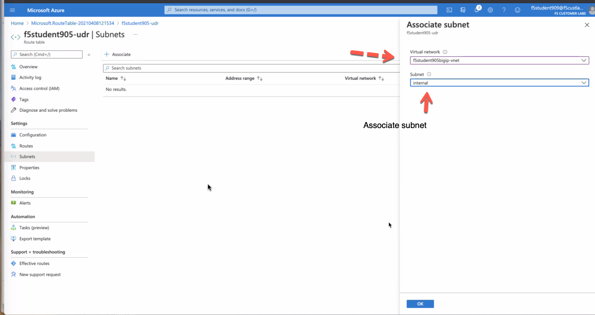This screenshot has width=595, height=315.
Task: Open Configuration under Settings
Action: click(x=33, y=135)
